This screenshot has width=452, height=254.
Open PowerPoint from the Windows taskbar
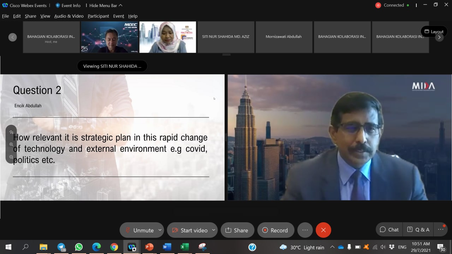tap(149, 247)
